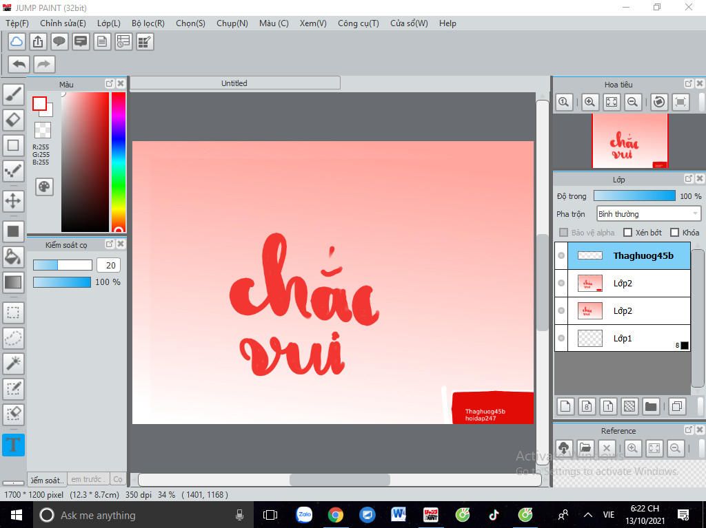Click the Độ trong opacity slider
The width and height of the screenshot is (706, 528).
634,196
